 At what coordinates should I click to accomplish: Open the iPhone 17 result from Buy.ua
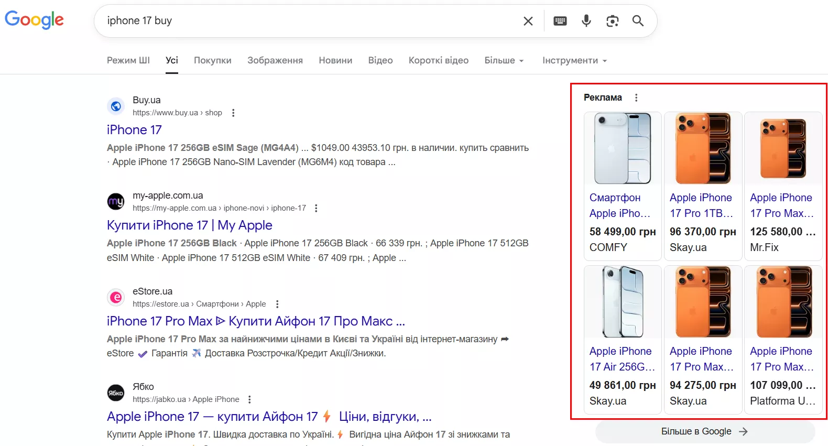pos(134,130)
